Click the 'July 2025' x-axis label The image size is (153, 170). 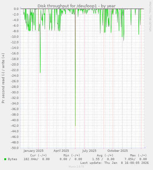(x=89, y=151)
